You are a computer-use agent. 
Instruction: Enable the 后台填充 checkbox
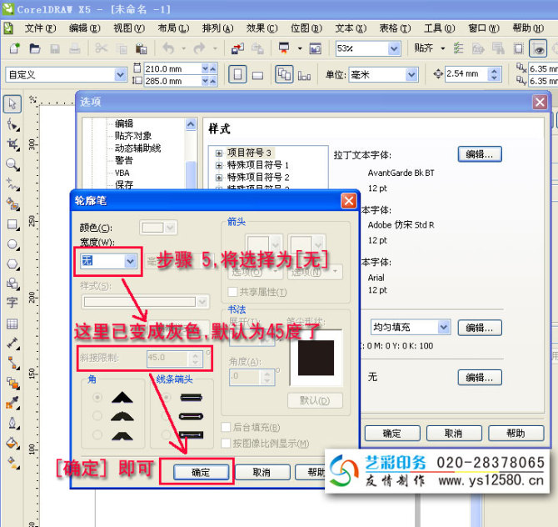click(227, 428)
